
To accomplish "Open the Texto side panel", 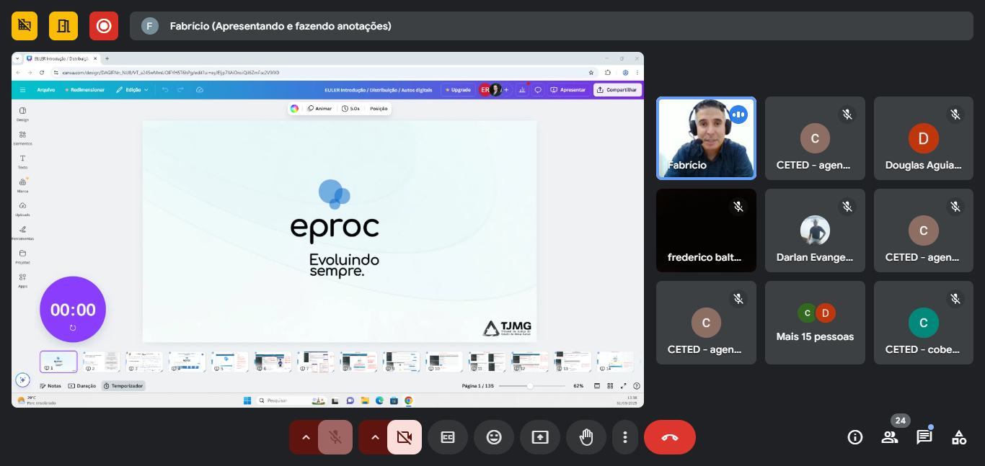I will tap(22, 161).
